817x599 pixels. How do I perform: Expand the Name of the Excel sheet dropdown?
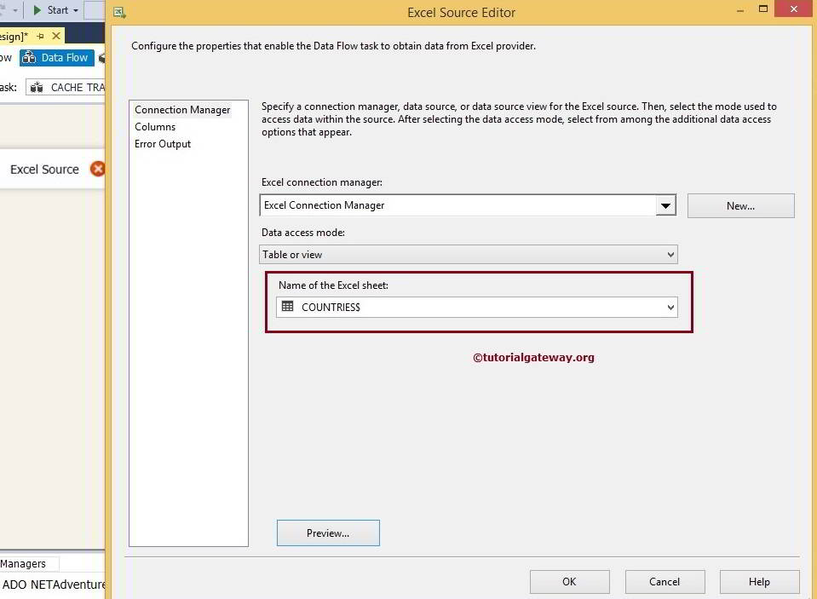(x=670, y=307)
